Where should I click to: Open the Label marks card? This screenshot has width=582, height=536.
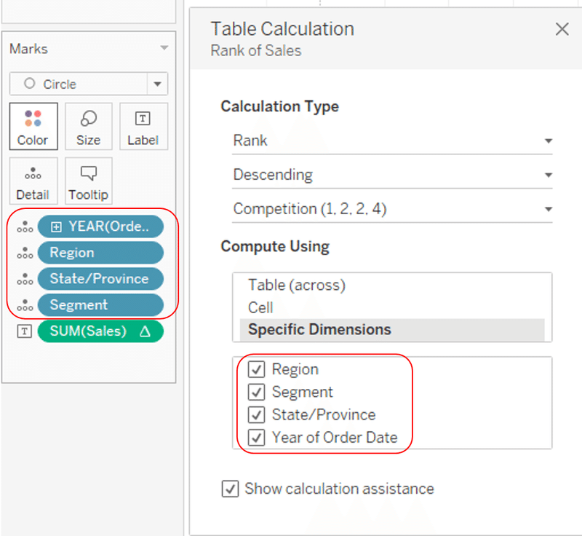pos(143,126)
